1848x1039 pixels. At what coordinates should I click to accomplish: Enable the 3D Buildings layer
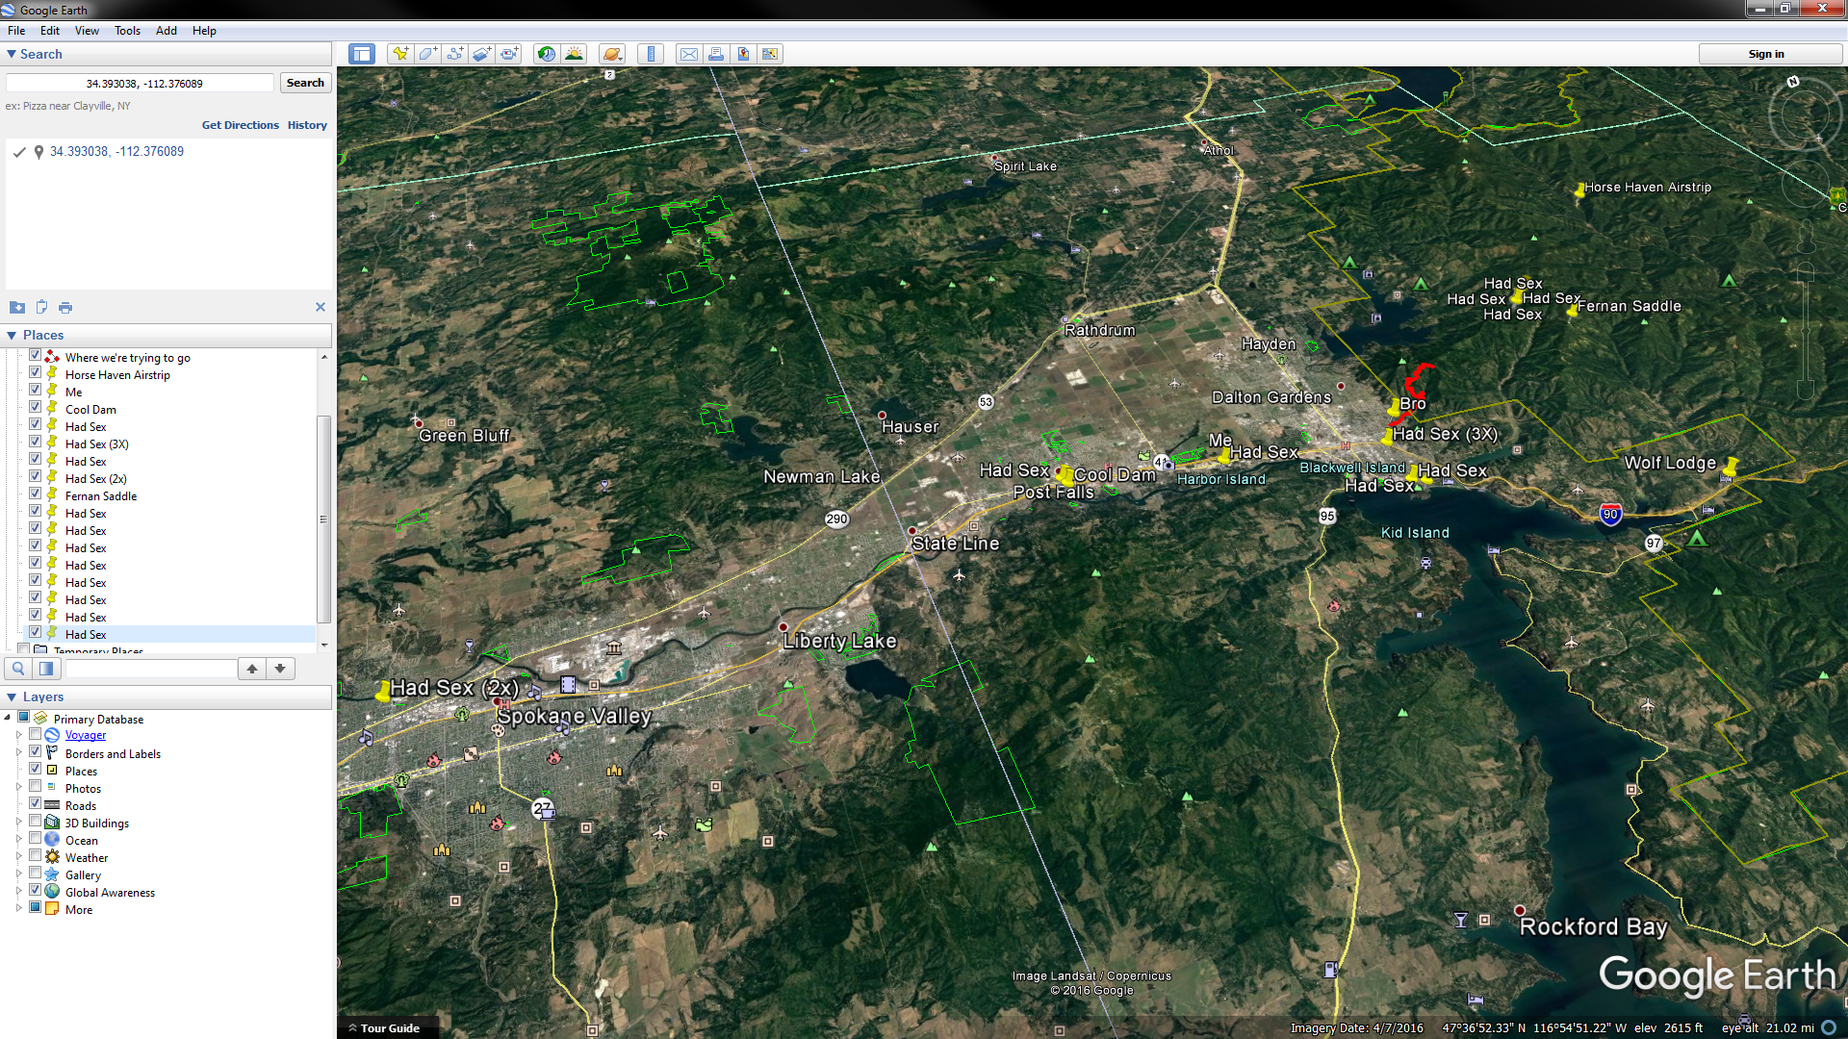point(35,821)
